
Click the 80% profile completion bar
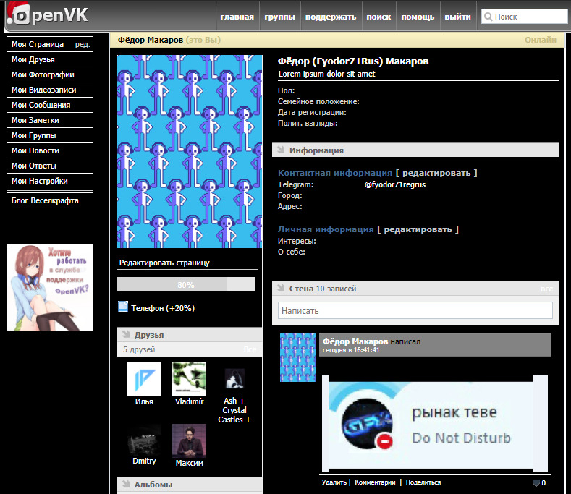tap(186, 284)
